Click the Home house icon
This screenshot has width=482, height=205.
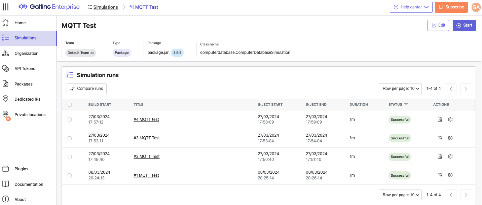(5, 23)
